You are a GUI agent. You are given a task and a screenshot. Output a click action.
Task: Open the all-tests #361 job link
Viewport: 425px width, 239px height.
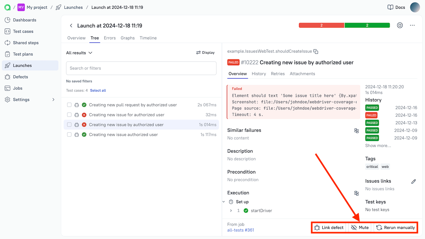click(240, 230)
